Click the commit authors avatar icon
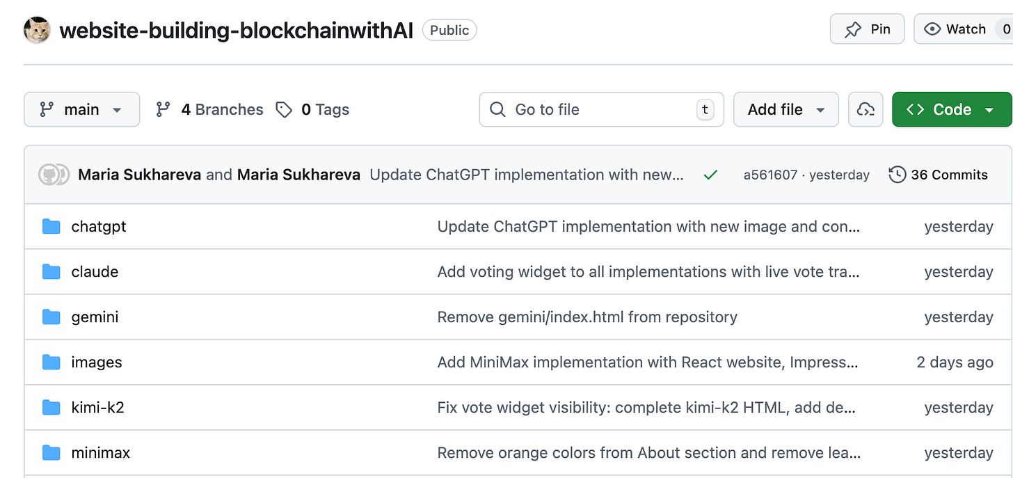 54,175
